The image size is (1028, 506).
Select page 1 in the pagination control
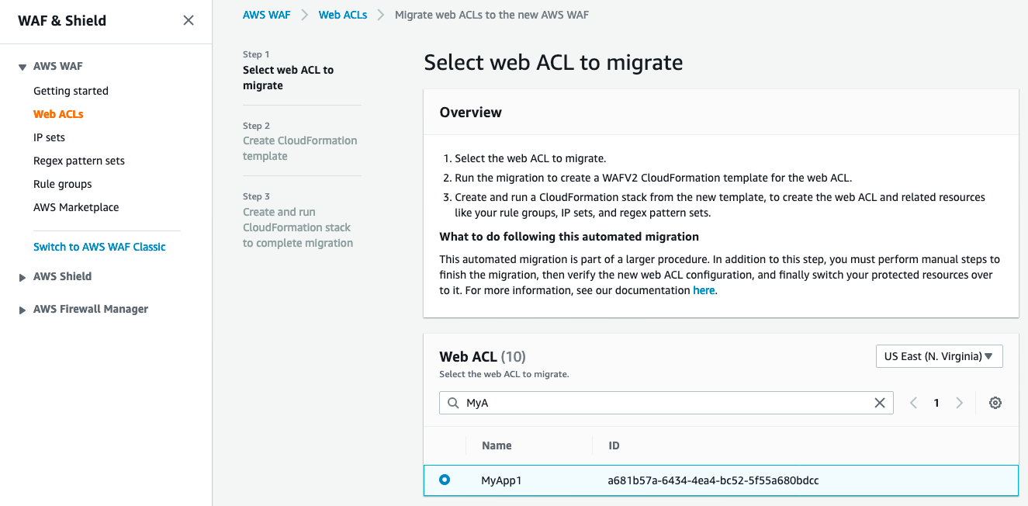click(x=936, y=403)
